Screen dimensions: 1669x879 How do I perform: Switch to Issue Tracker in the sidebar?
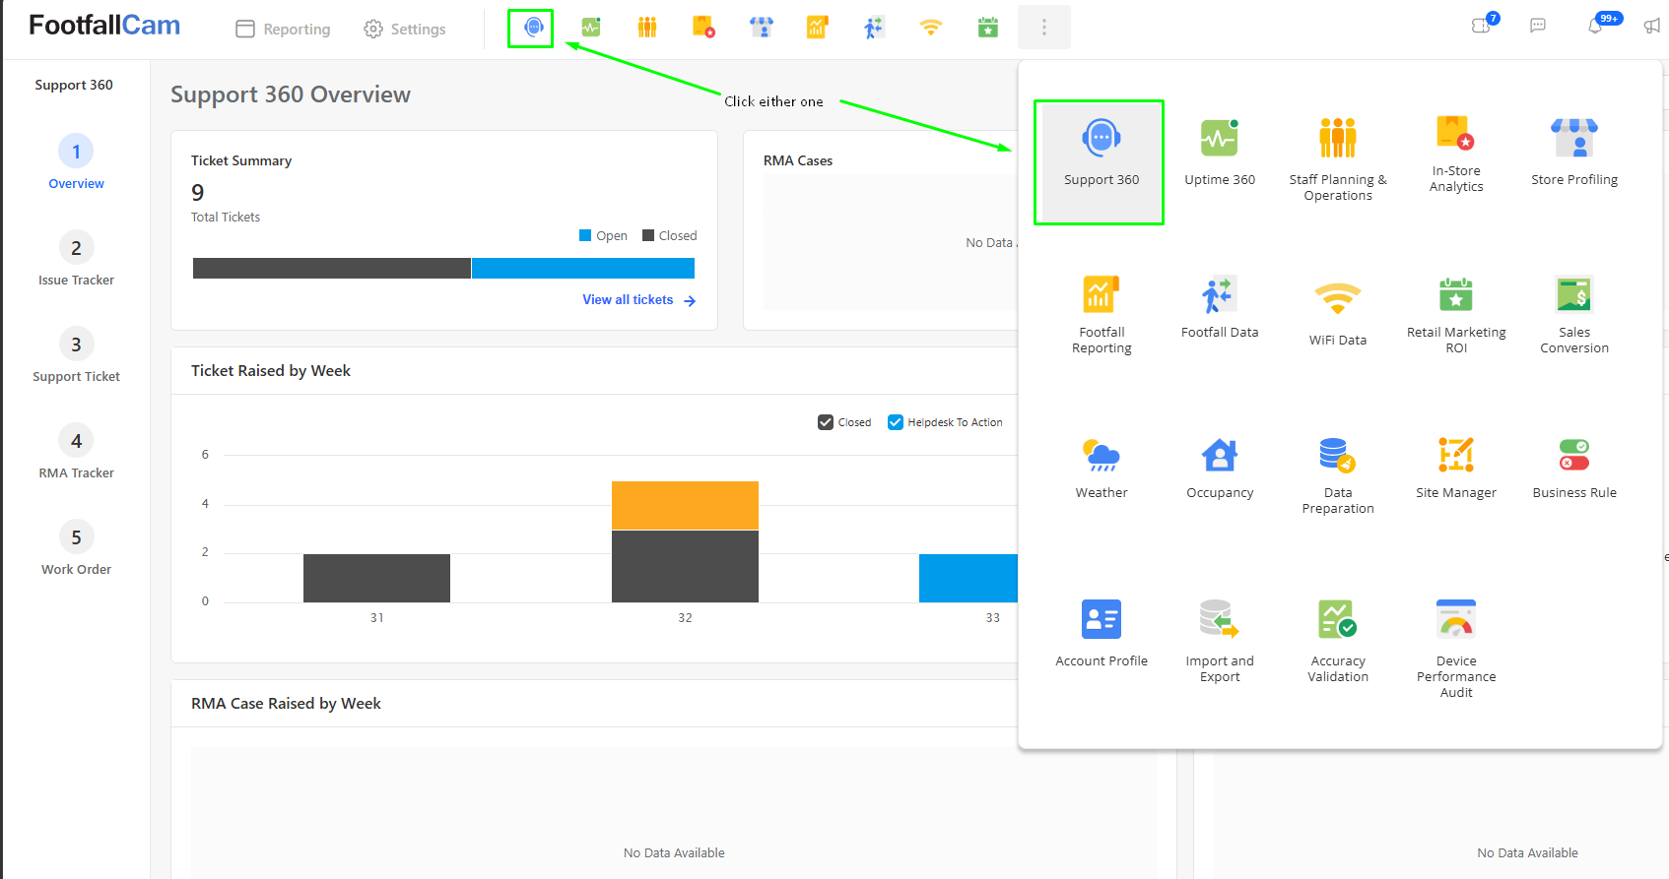point(76,259)
